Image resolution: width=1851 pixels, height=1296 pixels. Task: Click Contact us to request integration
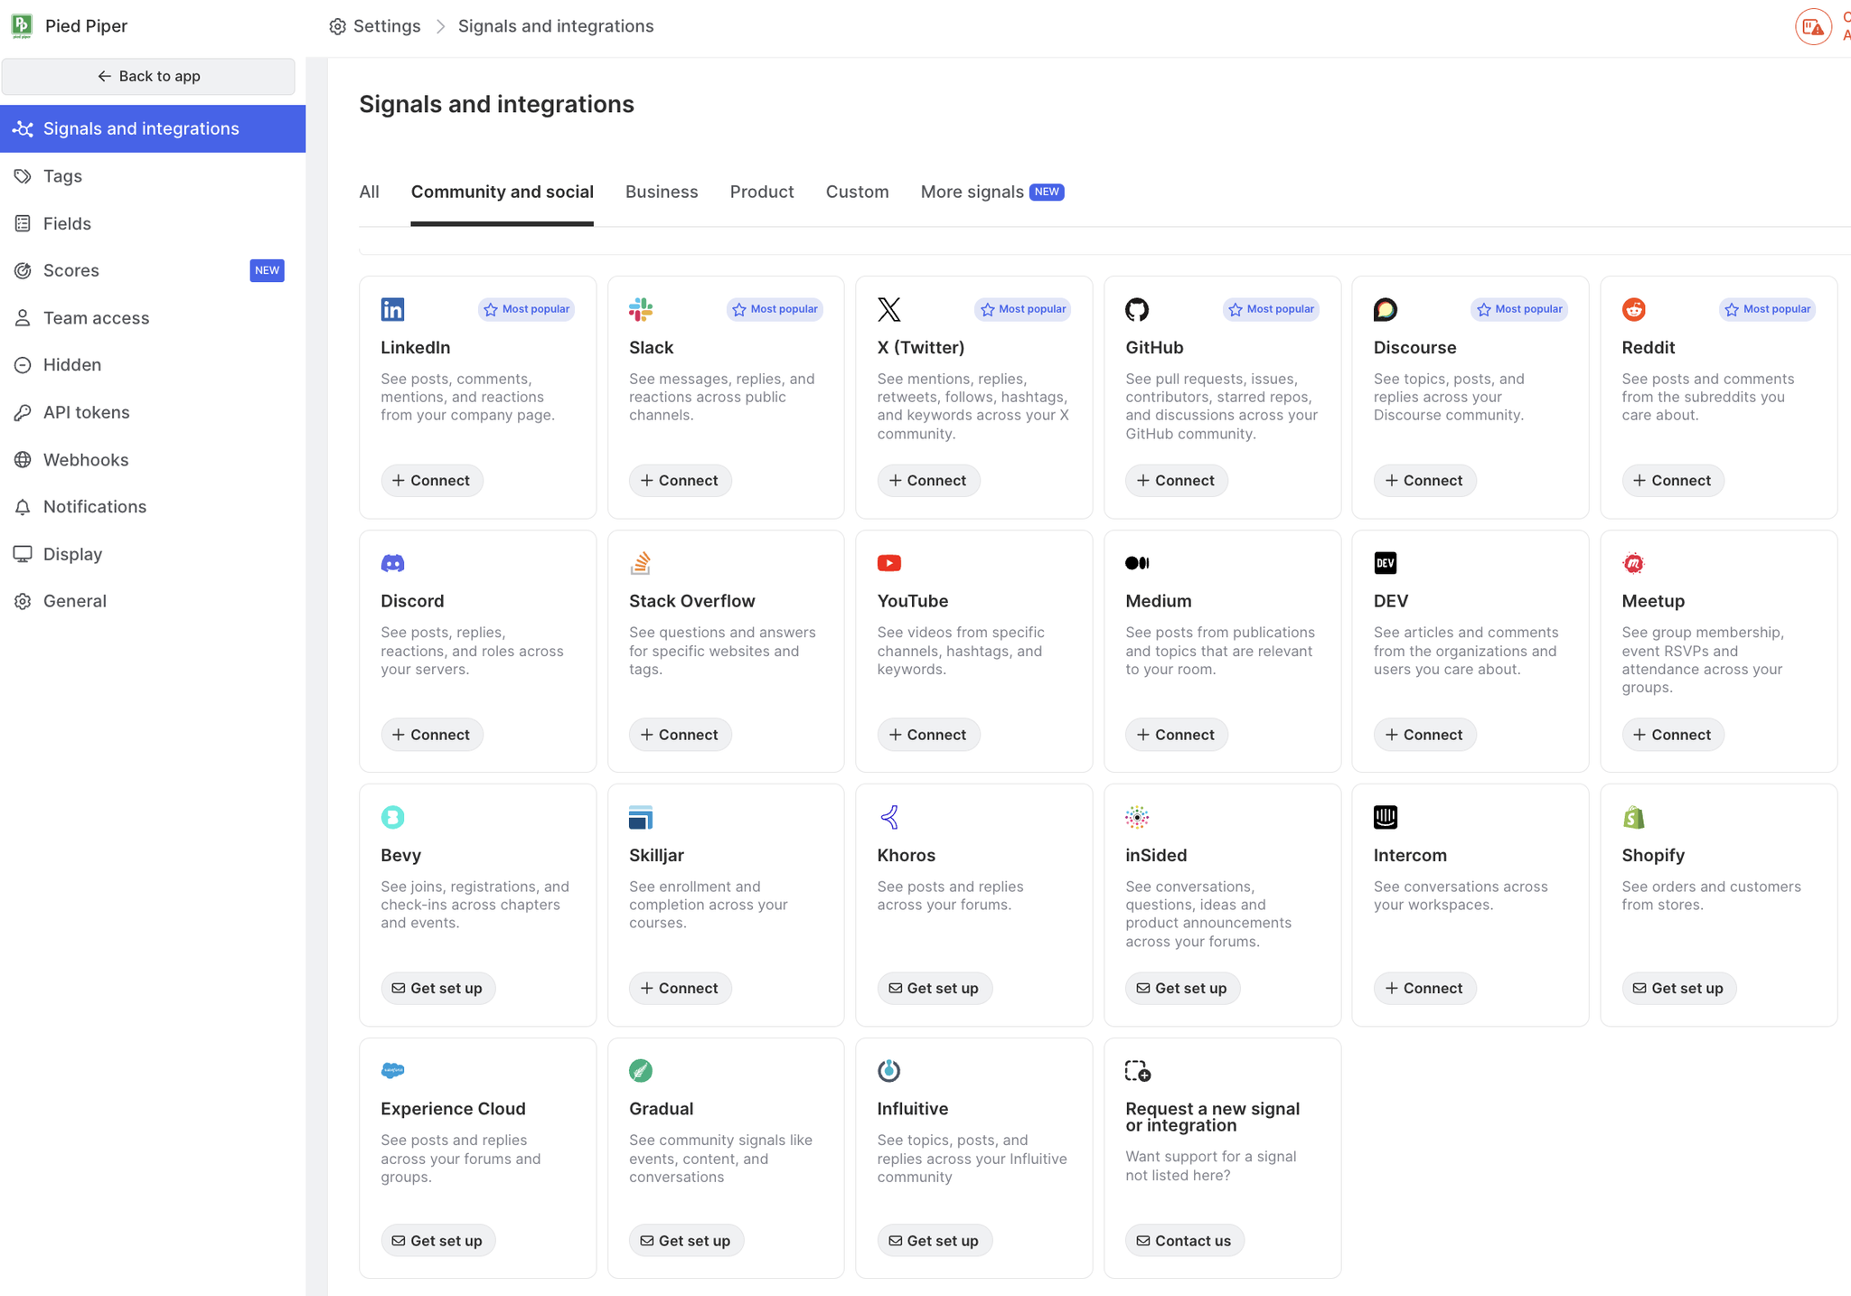[1184, 1241]
